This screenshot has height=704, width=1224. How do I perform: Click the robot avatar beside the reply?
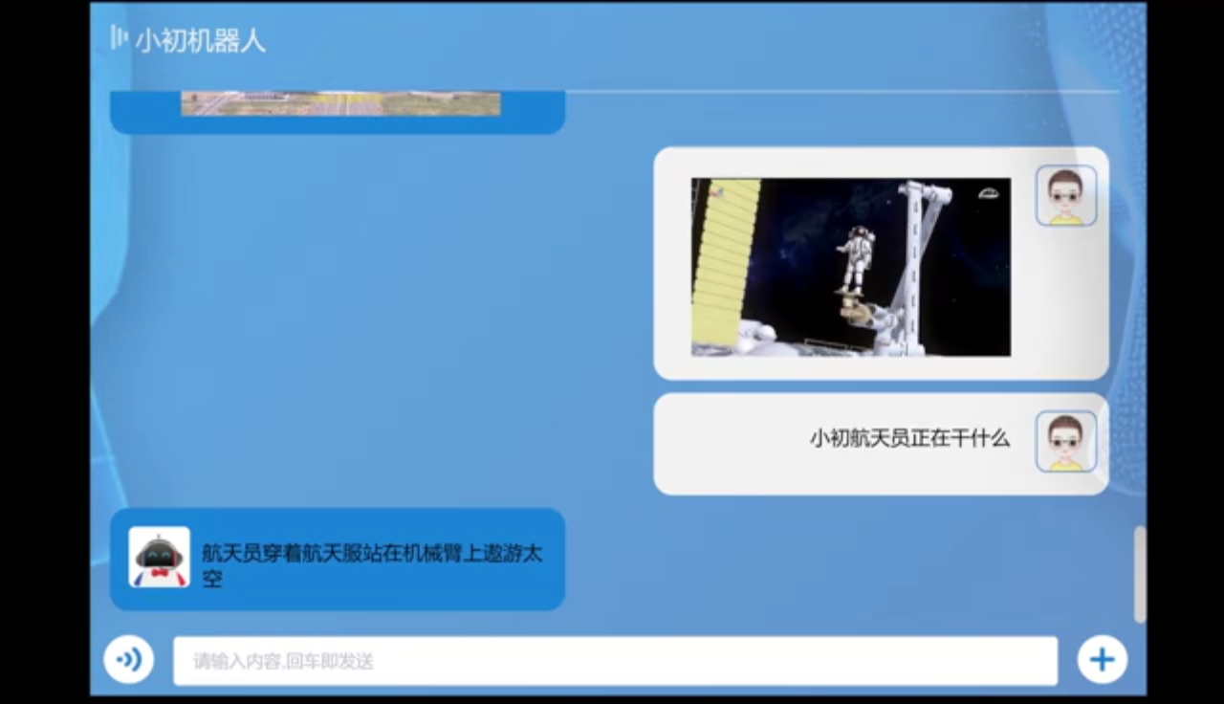click(x=159, y=557)
